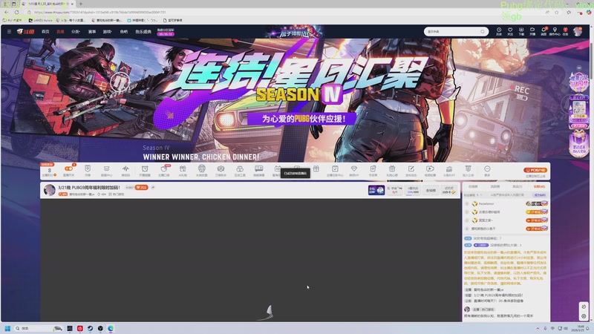This screenshot has height=334, width=594.
Task: Open the hamburger menu beside Douyu logo
Action: [9, 31]
